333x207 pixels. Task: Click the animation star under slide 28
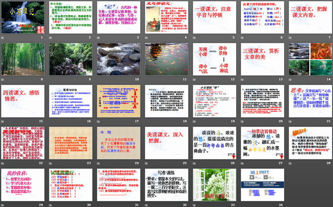point(290,164)
